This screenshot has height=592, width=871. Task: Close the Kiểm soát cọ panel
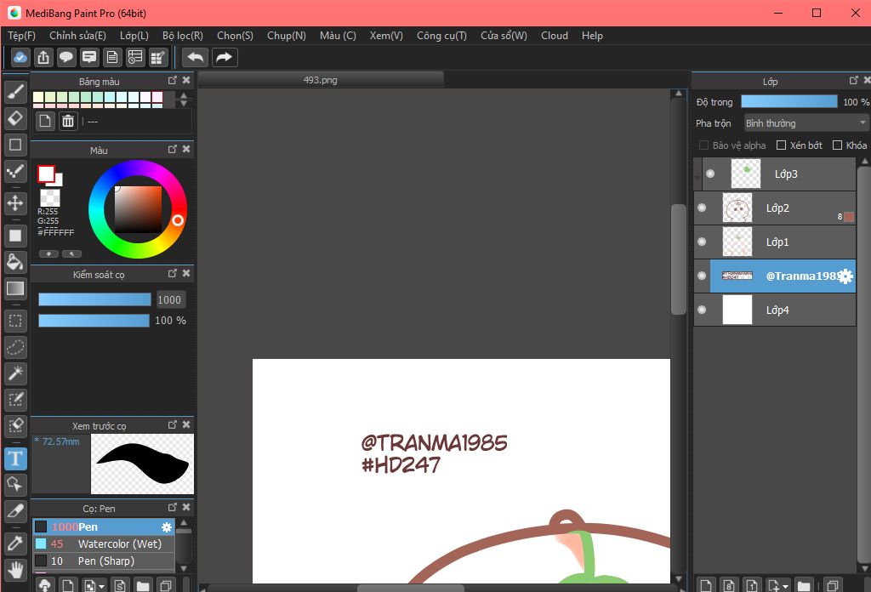pyautogui.click(x=186, y=274)
